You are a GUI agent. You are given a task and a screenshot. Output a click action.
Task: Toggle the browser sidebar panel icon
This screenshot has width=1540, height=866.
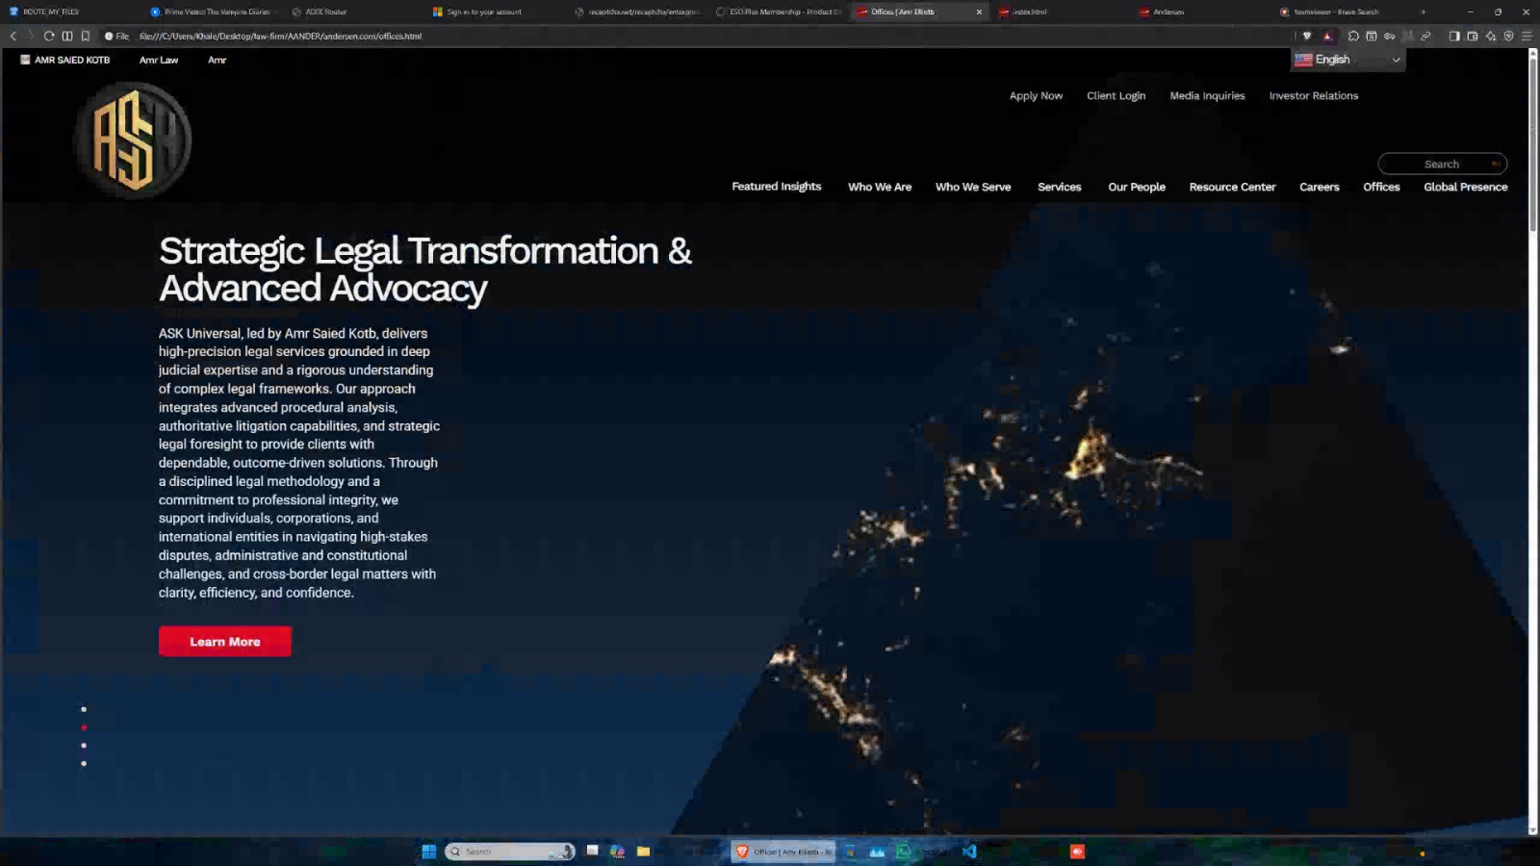(x=1454, y=37)
